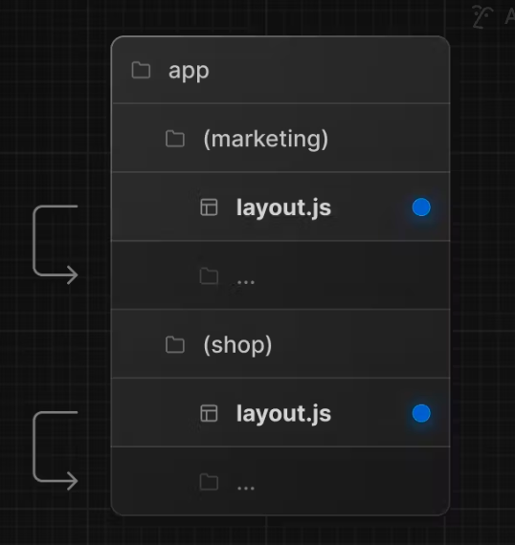Click the blue dot on the shop layout.js row
Image resolution: width=515 pixels, height=545 pixels.
[421, 413]
